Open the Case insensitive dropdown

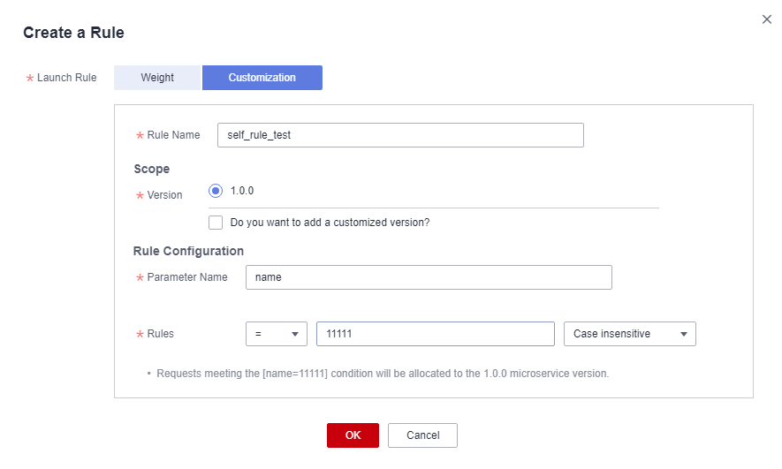click(x=629, y=334)
